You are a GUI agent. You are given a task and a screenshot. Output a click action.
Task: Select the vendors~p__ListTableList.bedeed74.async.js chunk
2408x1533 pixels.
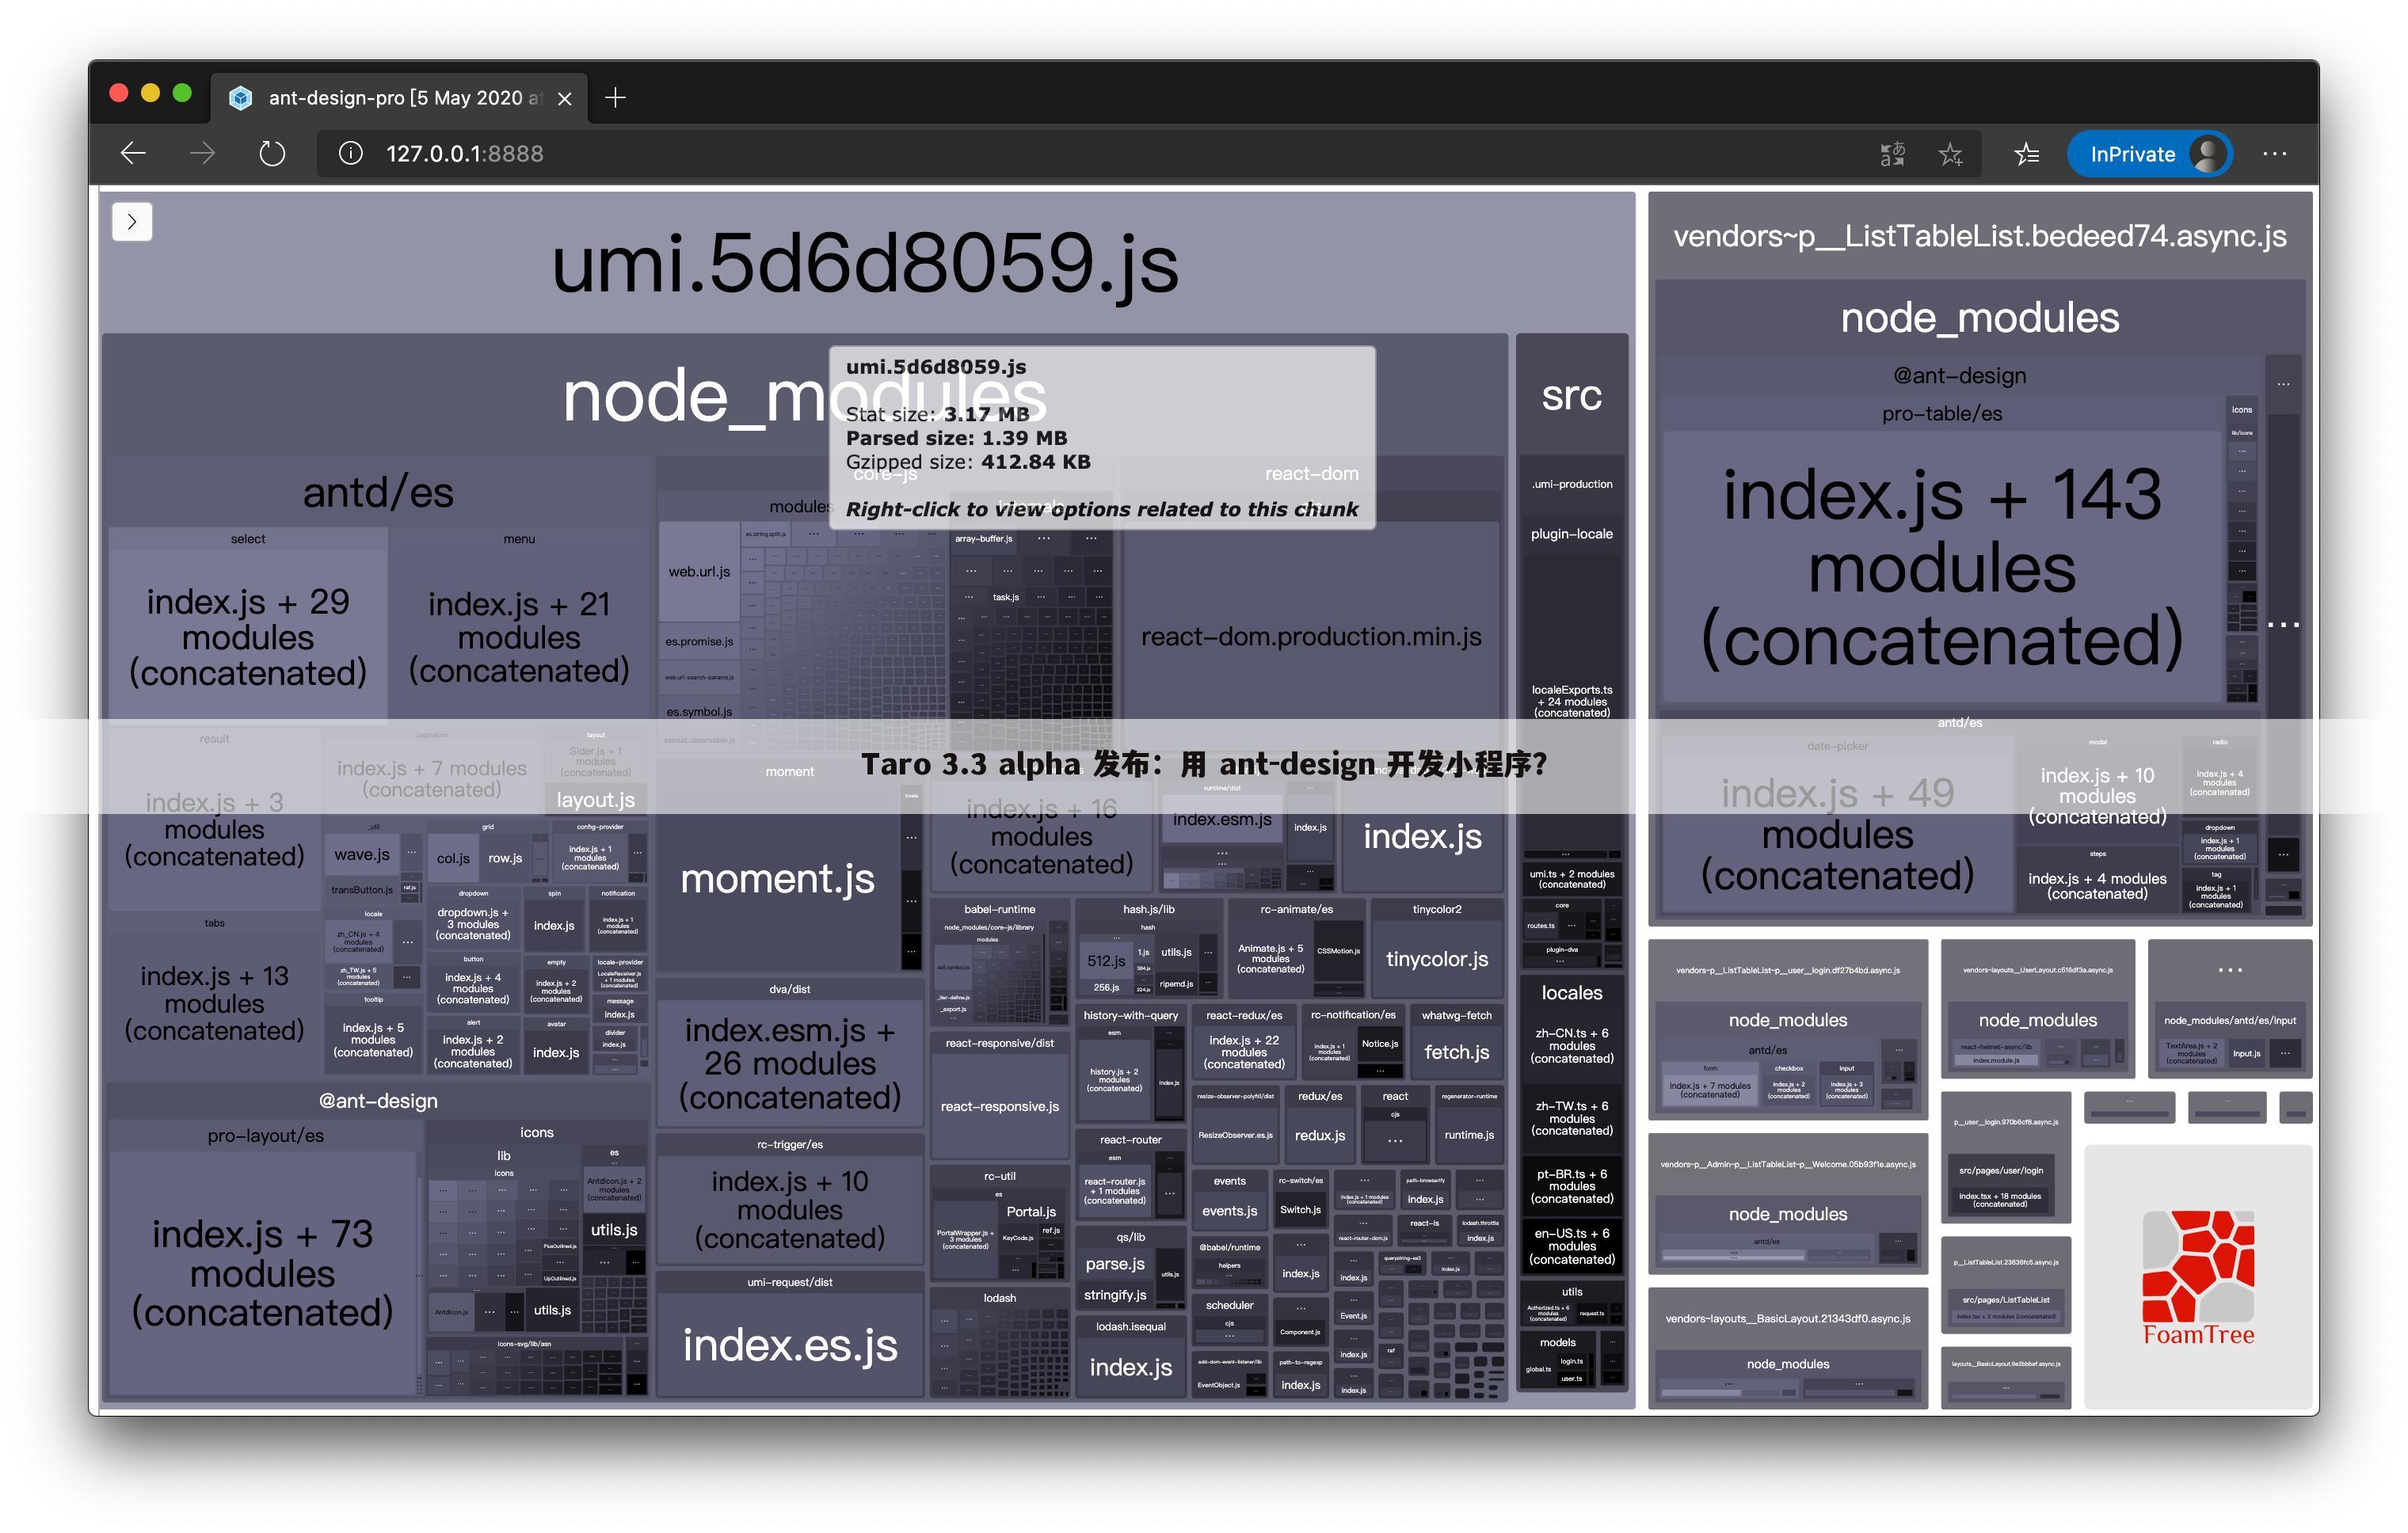coord(1980,236)
